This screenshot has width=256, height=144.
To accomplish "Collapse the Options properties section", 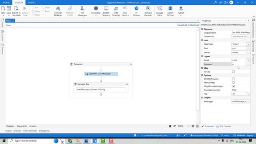I will pos(202,75).
